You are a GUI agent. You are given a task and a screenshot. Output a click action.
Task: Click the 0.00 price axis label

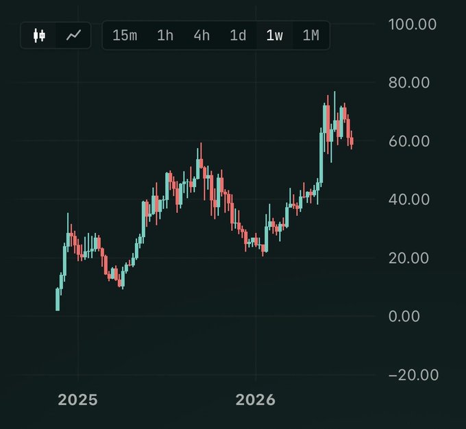404,316
